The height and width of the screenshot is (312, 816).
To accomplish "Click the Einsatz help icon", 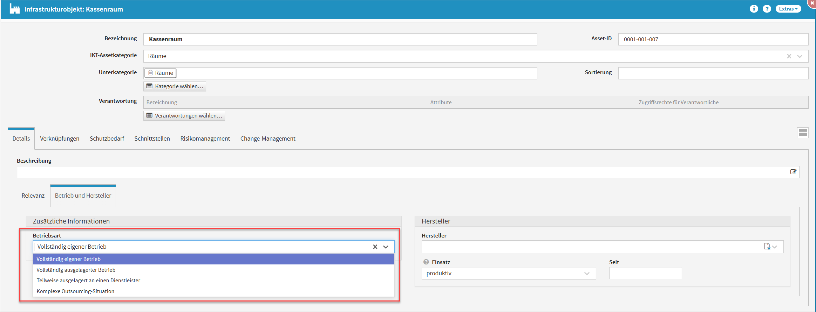I will tap(426, 262).
